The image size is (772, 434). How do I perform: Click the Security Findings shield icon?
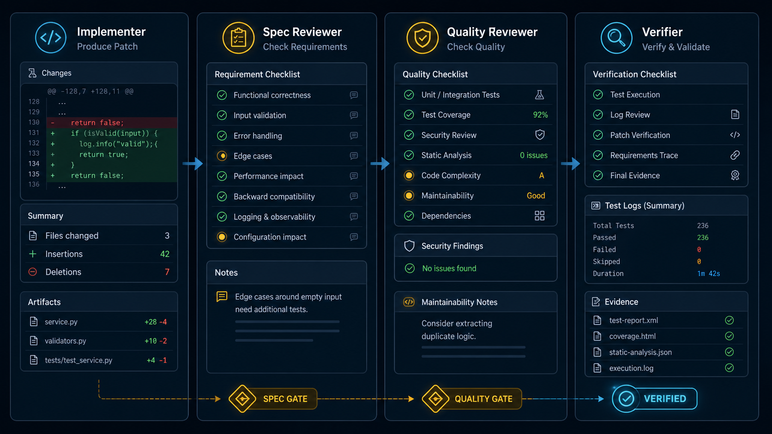(409, 246)
